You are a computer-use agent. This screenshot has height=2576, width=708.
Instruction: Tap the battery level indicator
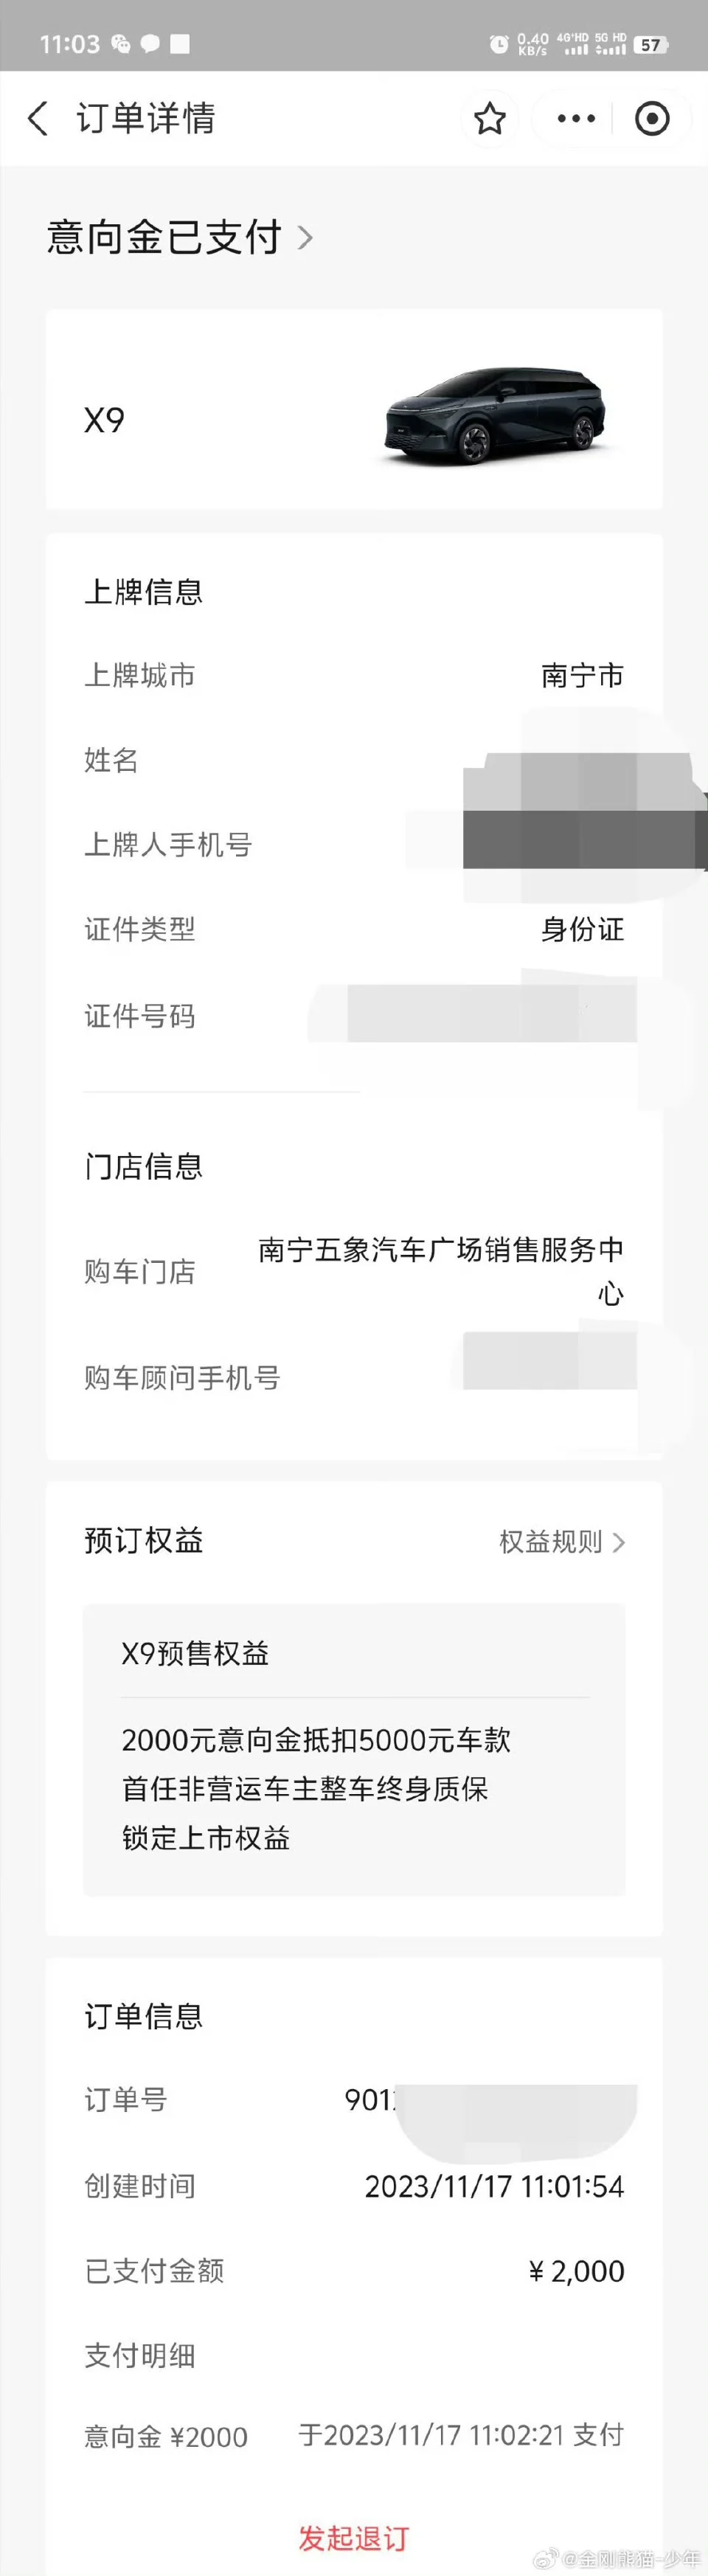point(651,44)
